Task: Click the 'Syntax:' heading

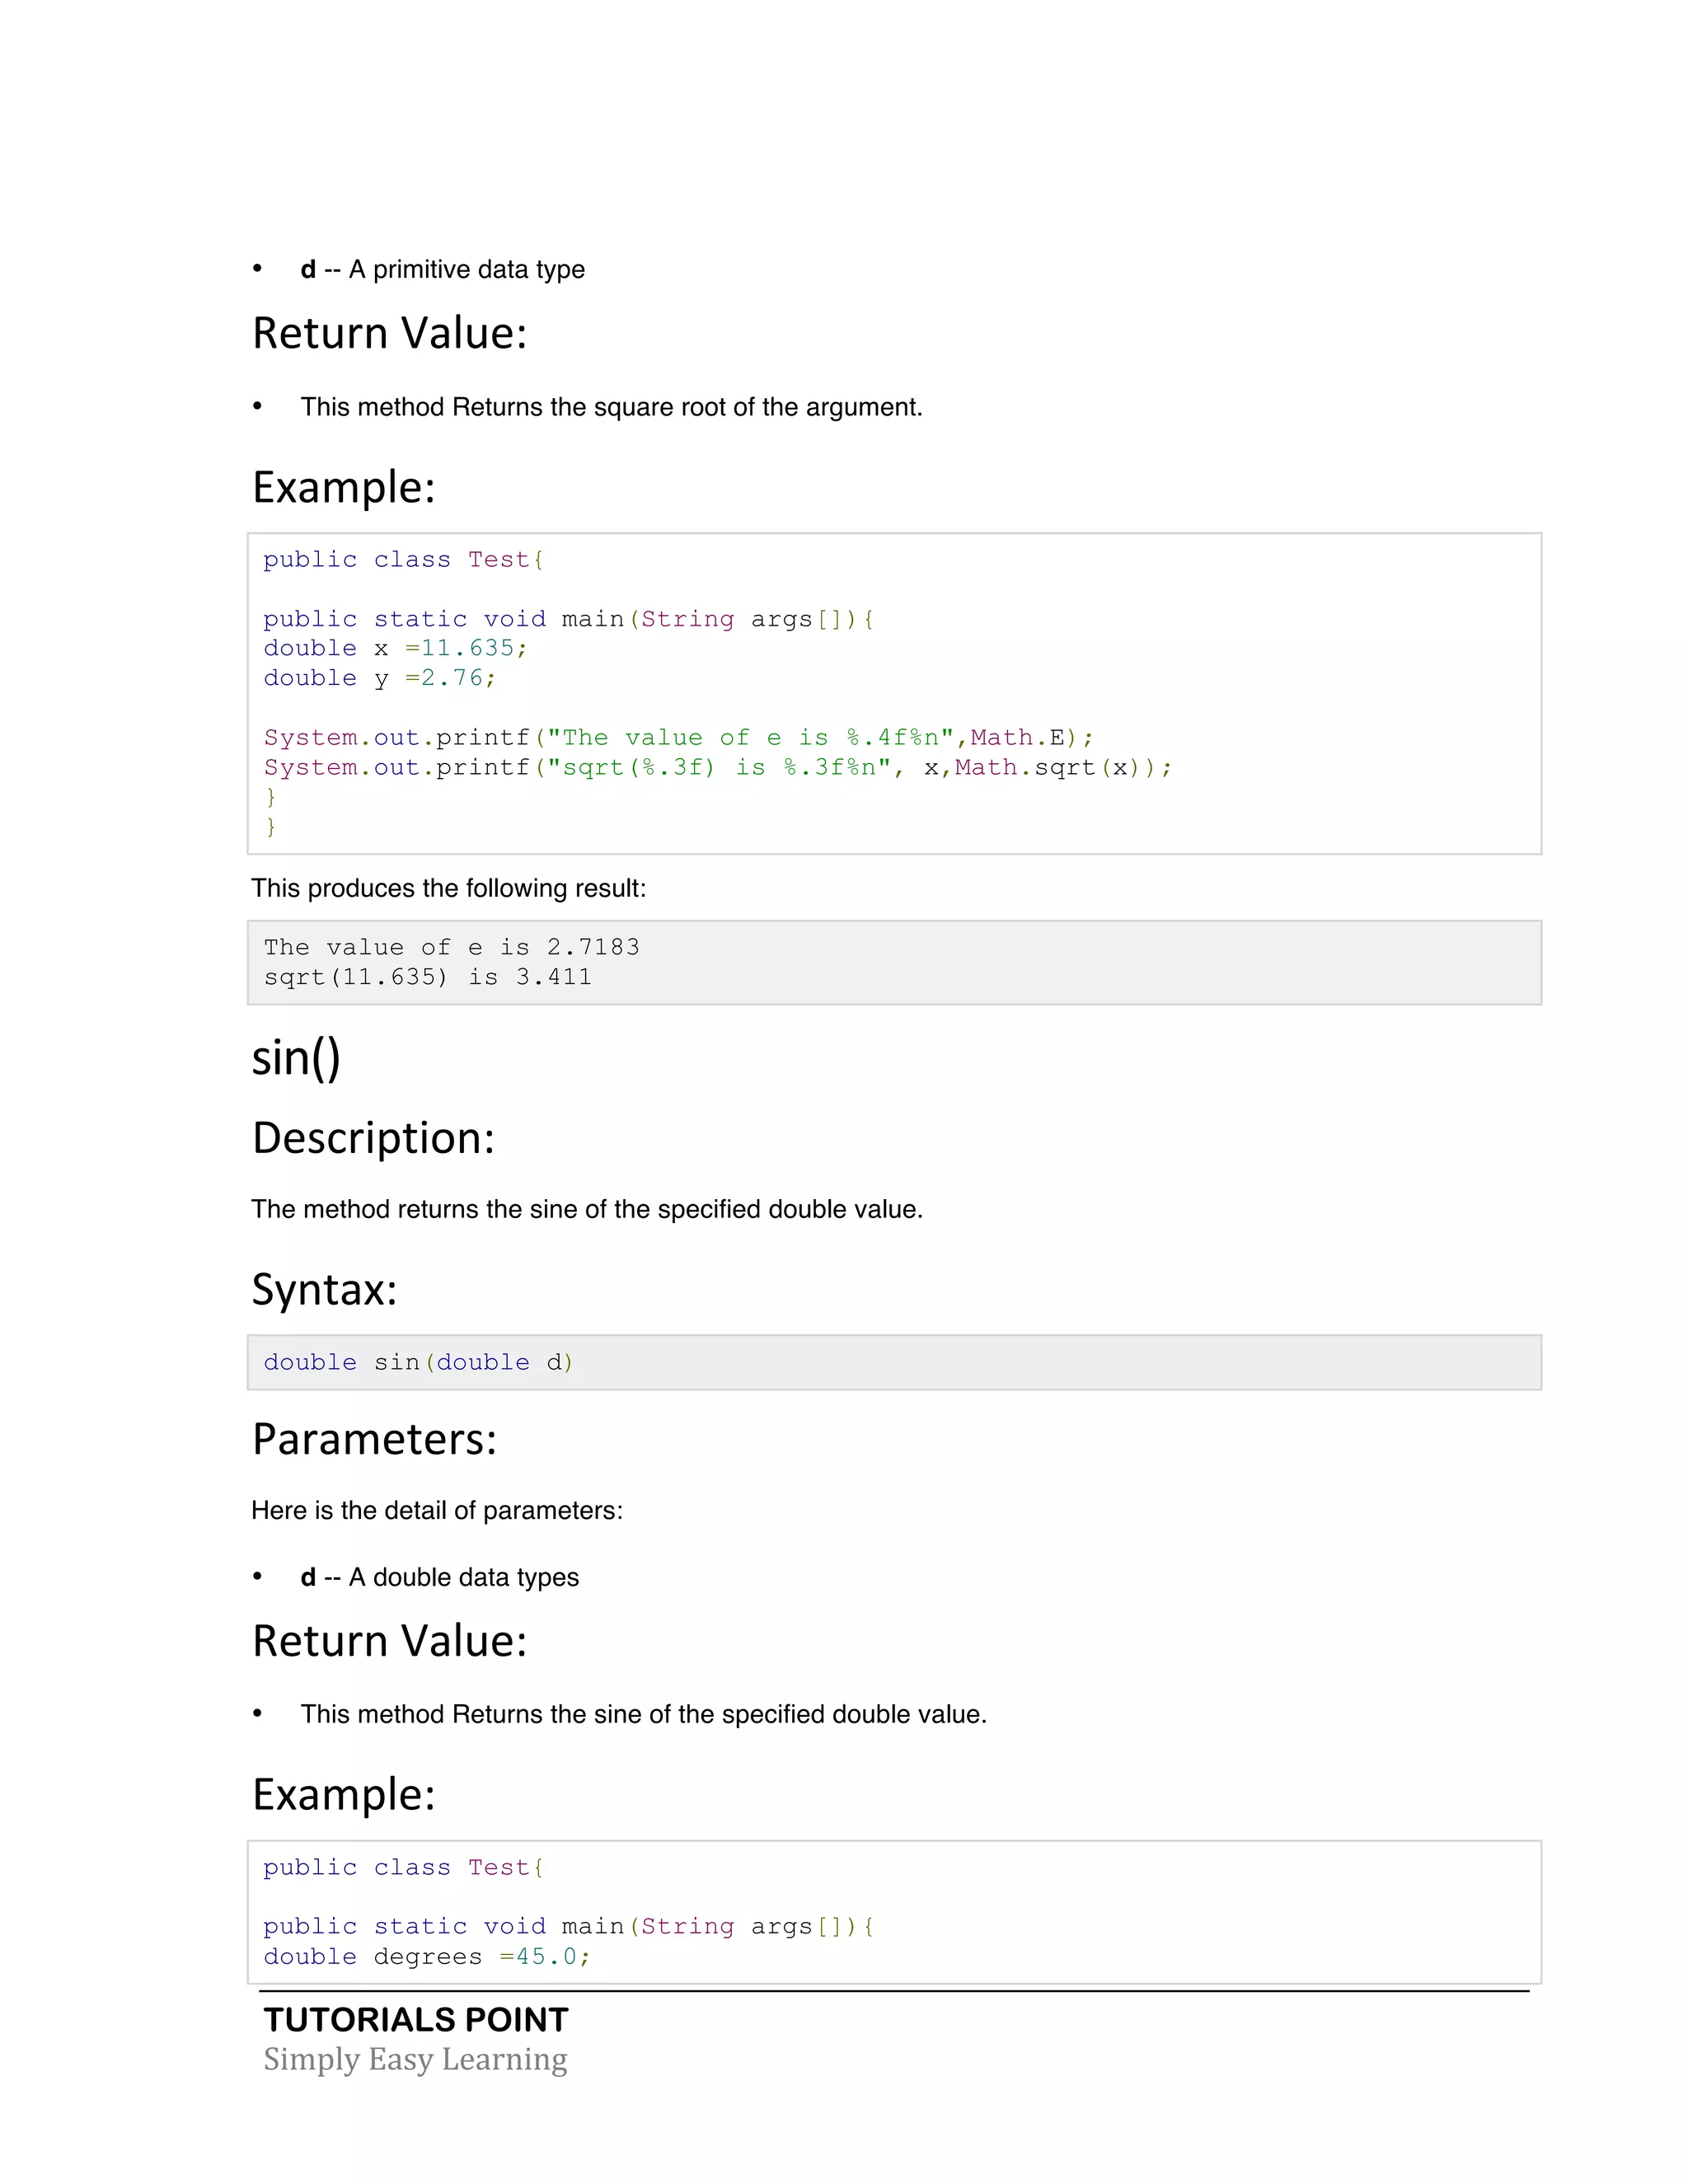Action: tap(324, 1289)
